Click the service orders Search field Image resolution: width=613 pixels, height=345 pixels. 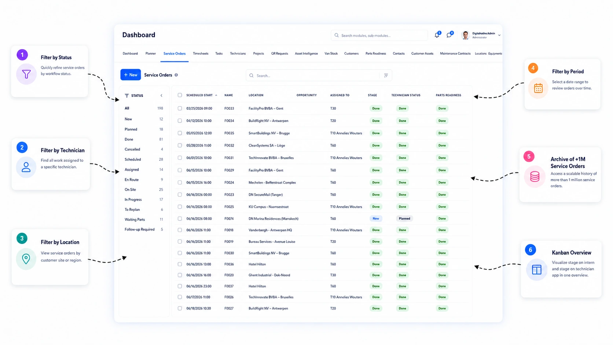(319, 76)
